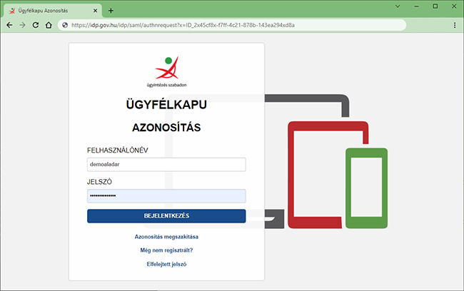Reload the page with the refresh icon

coord(36,25)
